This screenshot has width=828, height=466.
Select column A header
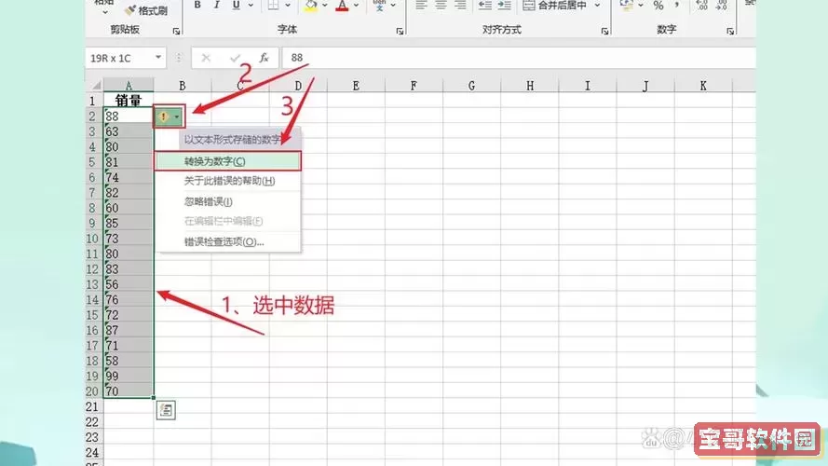point(129,85)
